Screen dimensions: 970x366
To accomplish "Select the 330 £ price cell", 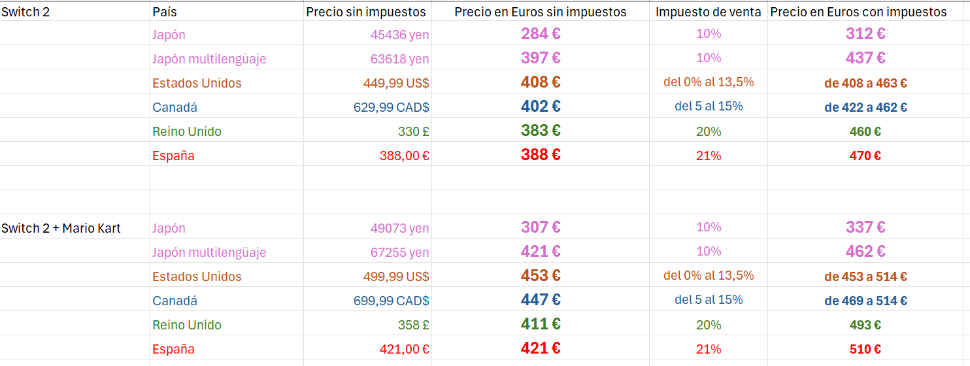I will pos(413,131).
